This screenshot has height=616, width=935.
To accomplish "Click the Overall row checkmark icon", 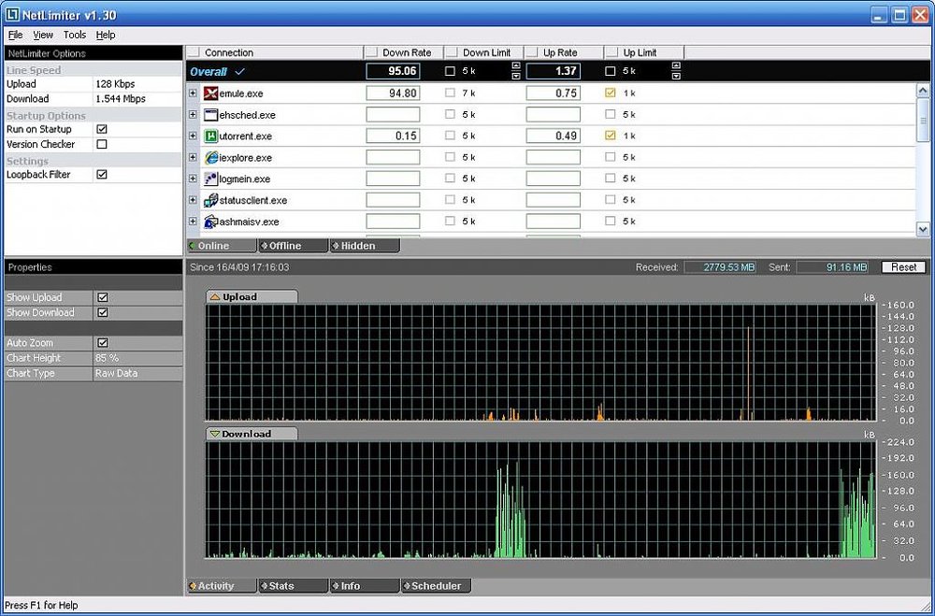I will tap(239, 72).
